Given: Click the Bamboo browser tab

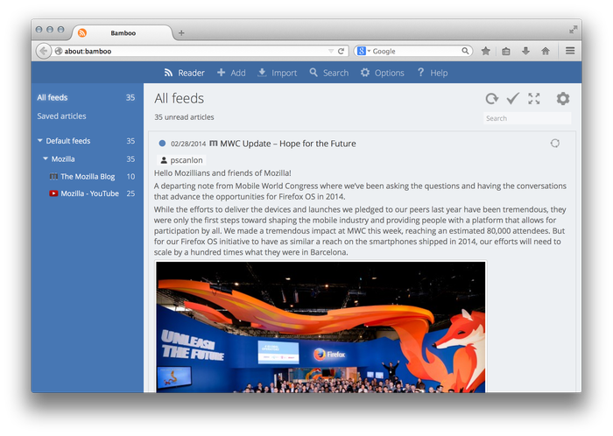Looking at the screenshot, I should point(123,32).
